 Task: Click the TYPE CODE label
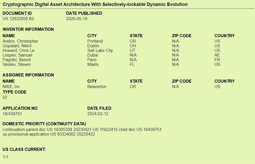tap(15, 92)
